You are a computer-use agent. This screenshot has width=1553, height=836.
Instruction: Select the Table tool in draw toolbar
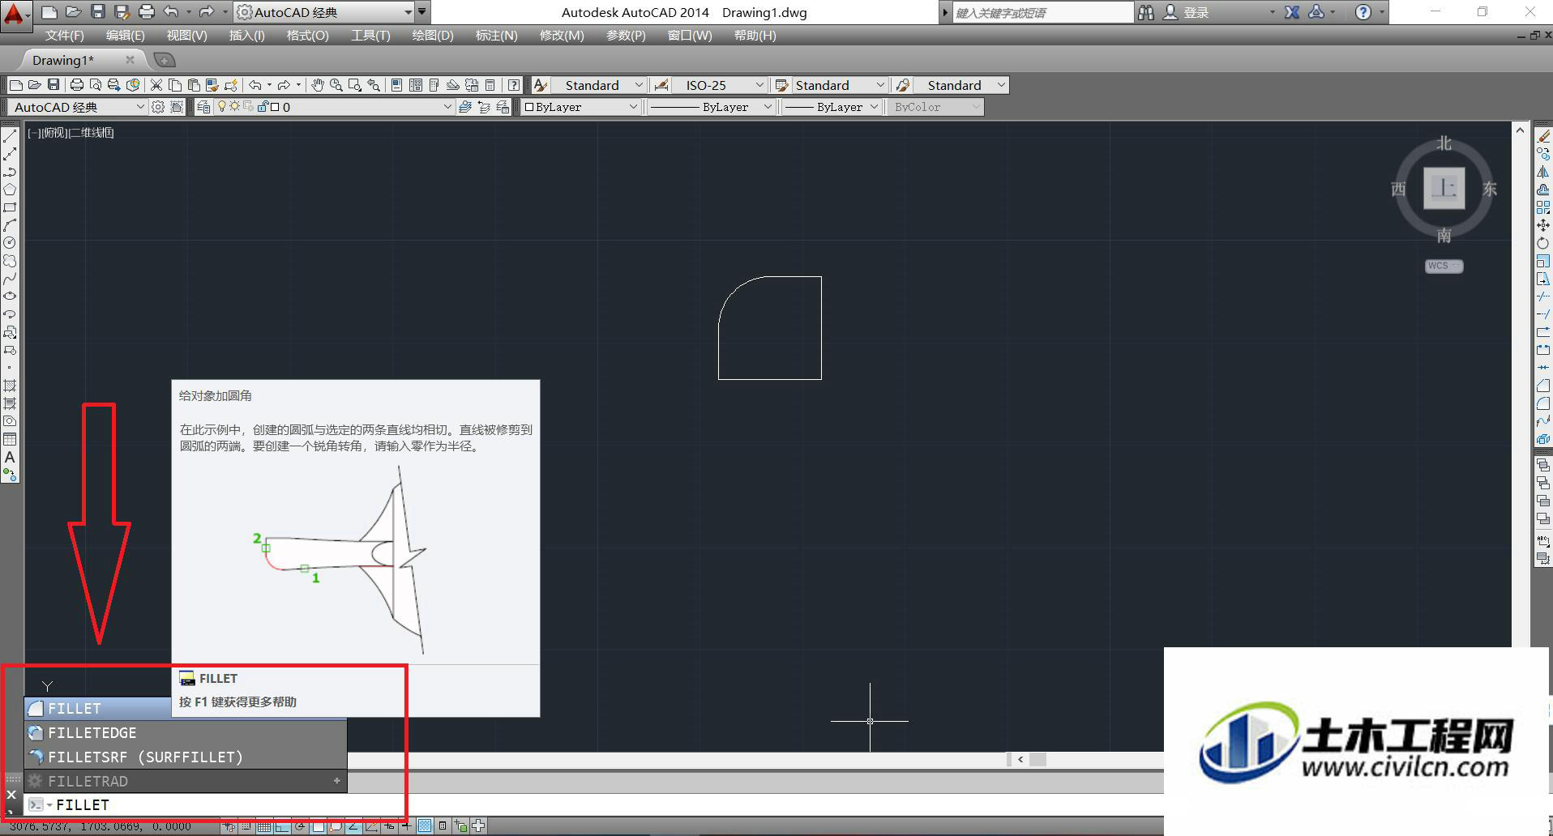click(10, 439)
